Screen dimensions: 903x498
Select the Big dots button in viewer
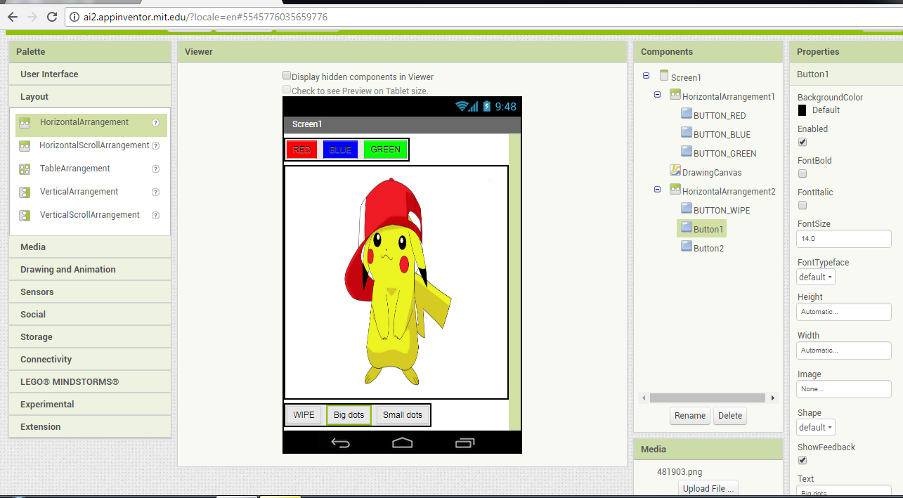tap(349, 415)
